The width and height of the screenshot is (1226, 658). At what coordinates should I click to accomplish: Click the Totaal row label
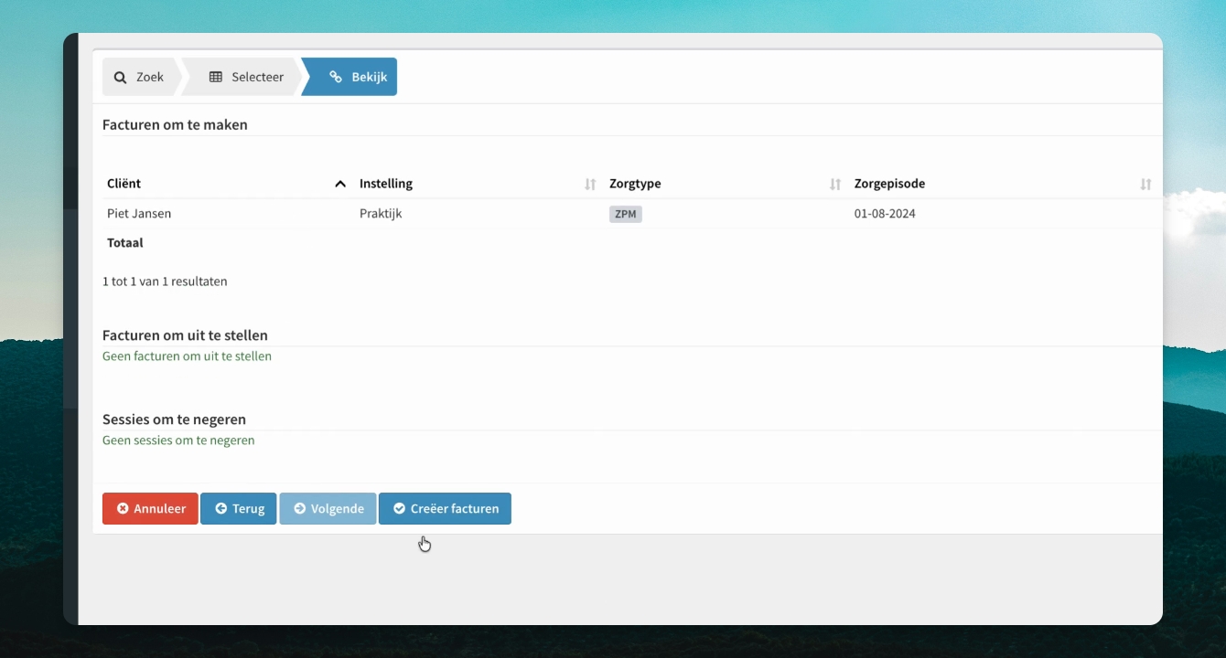click(x=125, y=243)
